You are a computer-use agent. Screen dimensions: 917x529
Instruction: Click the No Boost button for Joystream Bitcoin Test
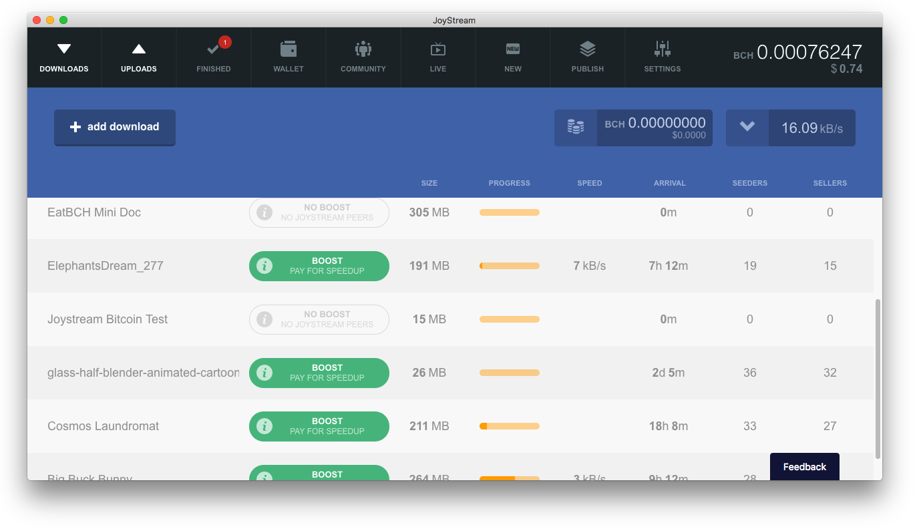319,319
